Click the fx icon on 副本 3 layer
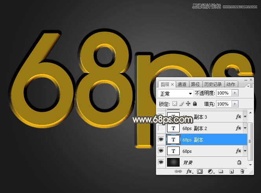Viewport: 261px width, 193px height. (239, 117)
